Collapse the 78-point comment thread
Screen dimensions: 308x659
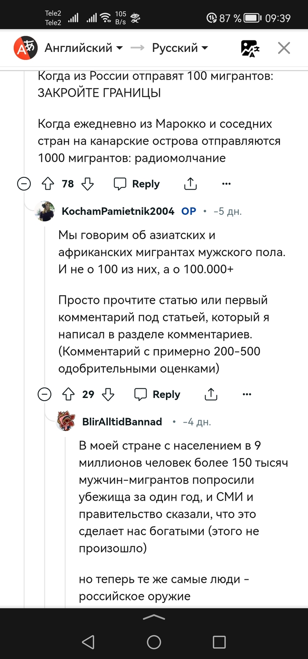click(24, 184)
